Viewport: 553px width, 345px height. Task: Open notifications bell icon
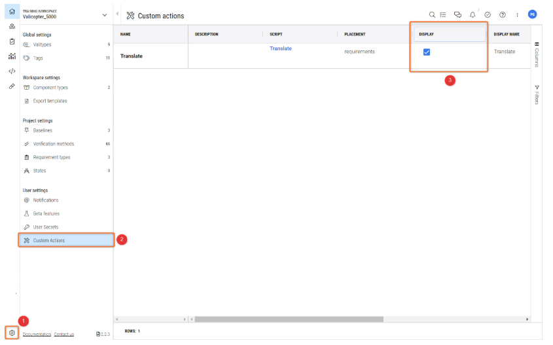[x=473, y=15]
